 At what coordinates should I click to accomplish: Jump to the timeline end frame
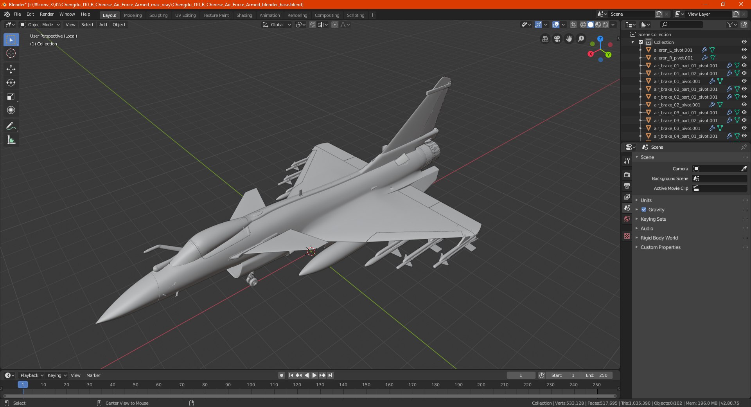(x=330, y=375)
